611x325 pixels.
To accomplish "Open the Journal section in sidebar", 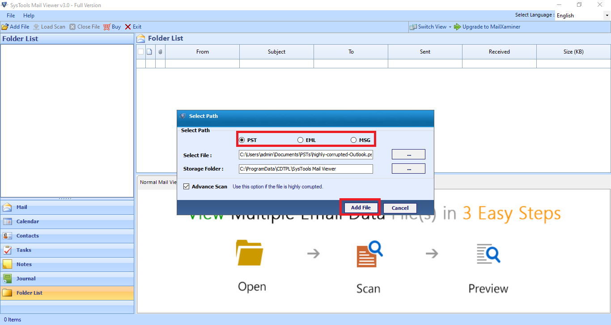I will tap(67, 279).
